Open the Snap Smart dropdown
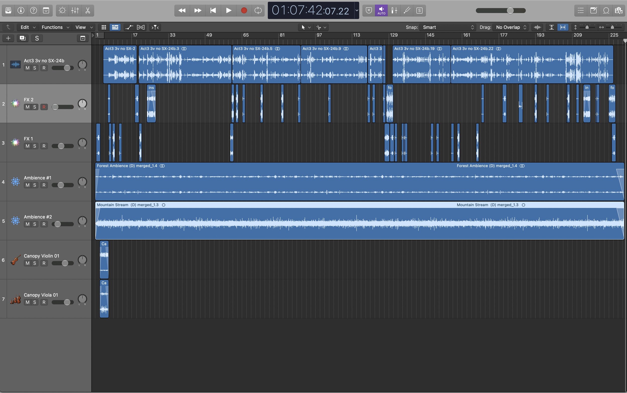 448,27
